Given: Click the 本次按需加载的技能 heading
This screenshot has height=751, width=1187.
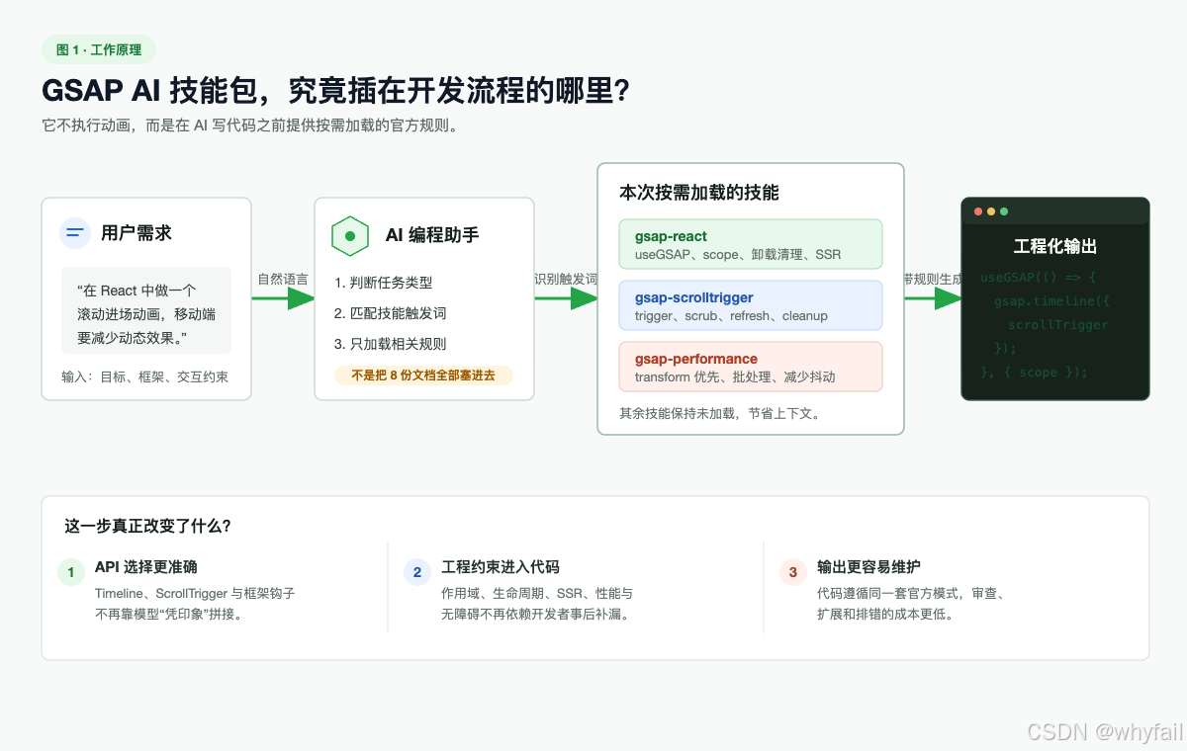Looking at the screenshot, I should [699, 193].
